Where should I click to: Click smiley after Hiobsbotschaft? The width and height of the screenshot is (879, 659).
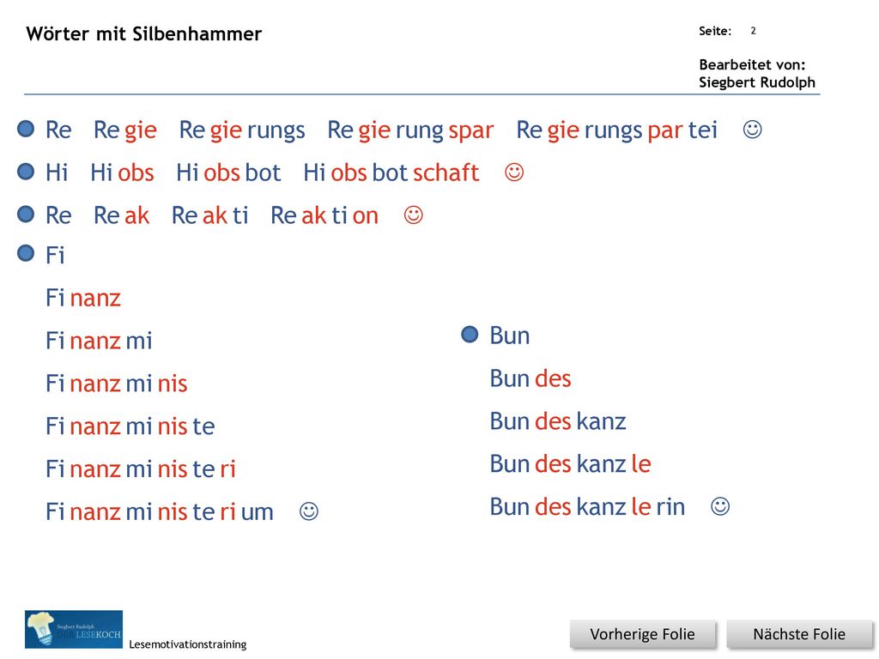pyautogui.click(x=514, y=172)
